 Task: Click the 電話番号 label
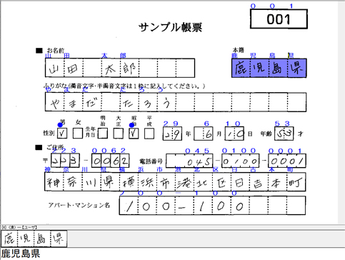(151, 161)
